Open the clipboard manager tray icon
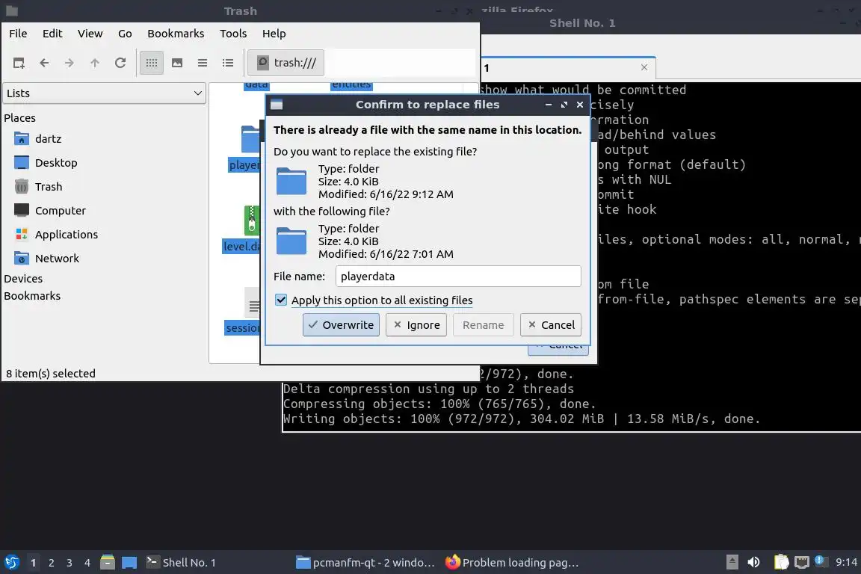Viewport: 861px width, 574px height. 781,563
